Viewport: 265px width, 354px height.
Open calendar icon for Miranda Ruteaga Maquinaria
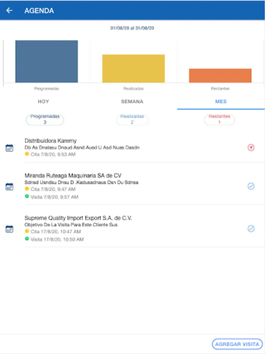9,186
